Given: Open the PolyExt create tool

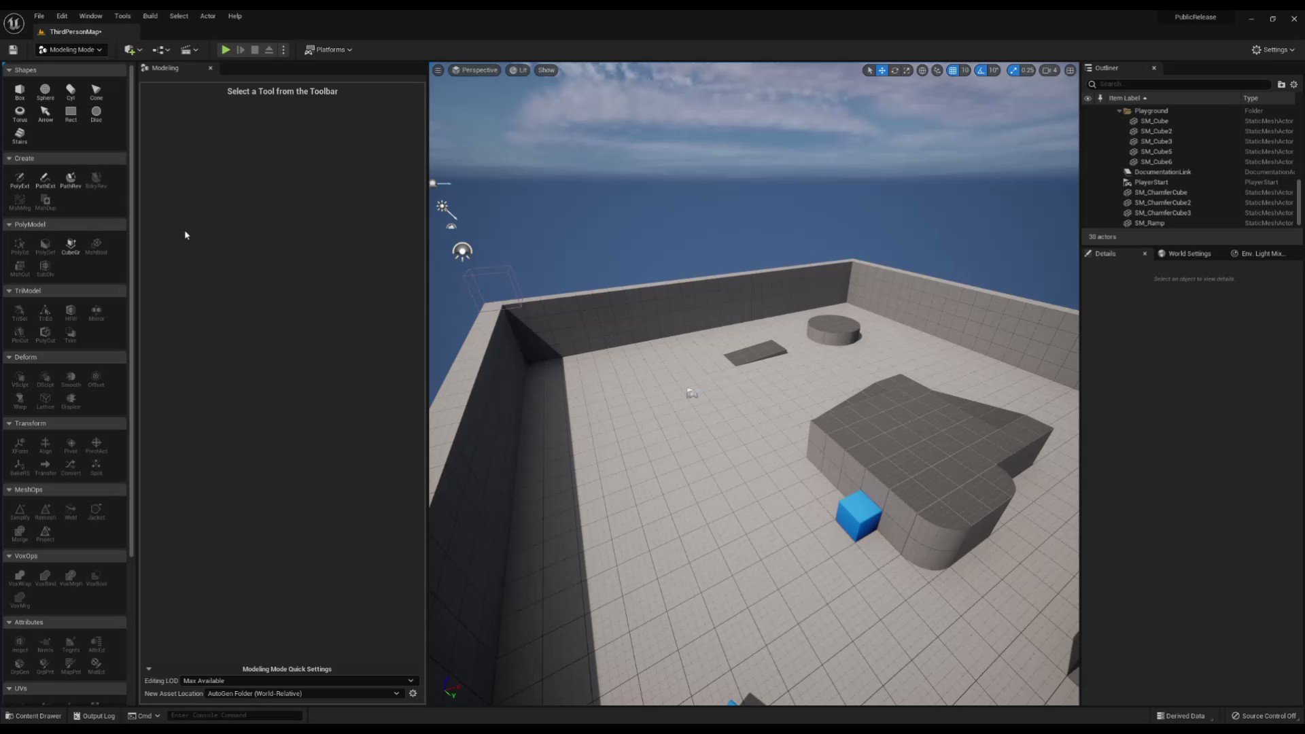Looking at the screenshot, I should [19, 179].
